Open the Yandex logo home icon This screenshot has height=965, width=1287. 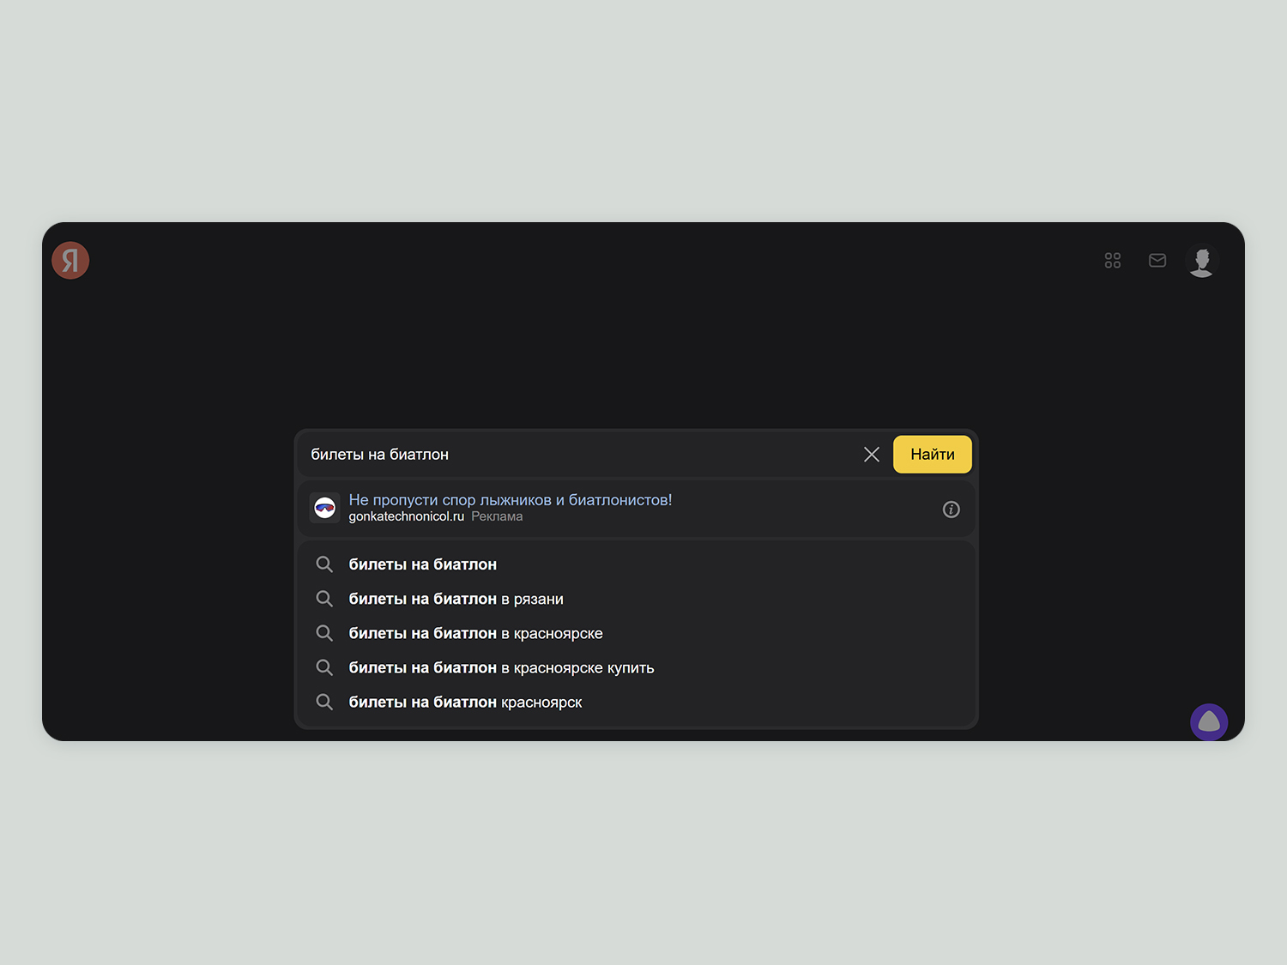(x=70, y=260)
